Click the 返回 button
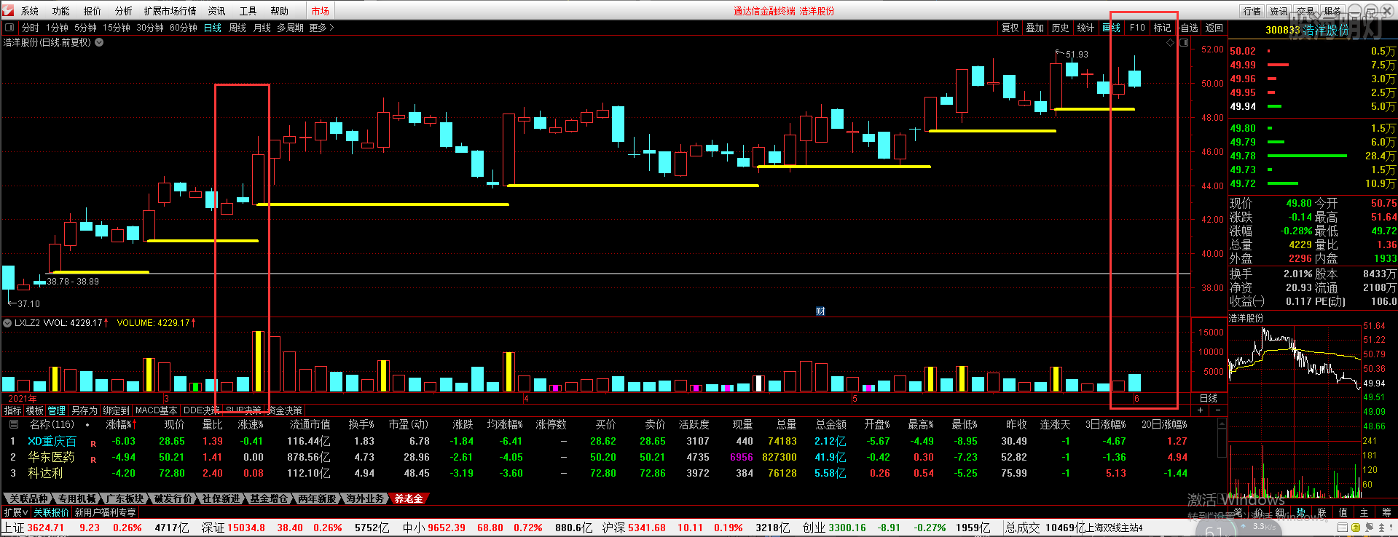The height and width of the screenshot is (537, 1398). coord(1214,28)
